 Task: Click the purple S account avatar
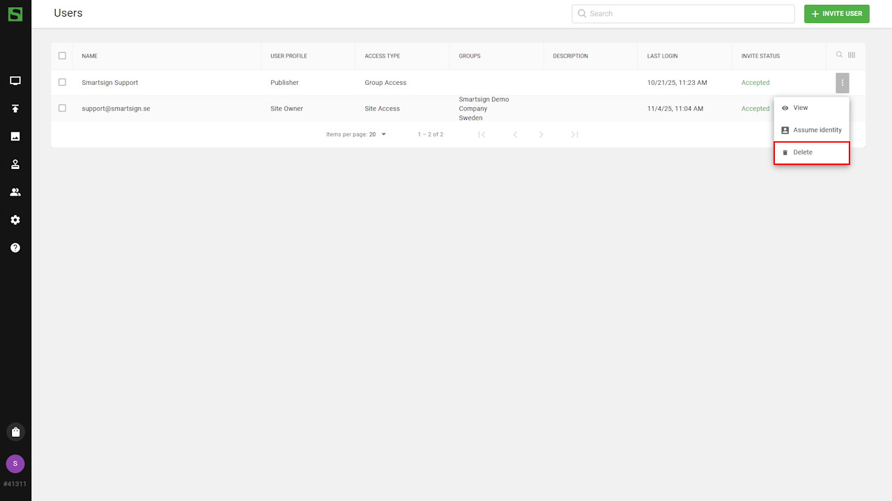coord(15,464)
